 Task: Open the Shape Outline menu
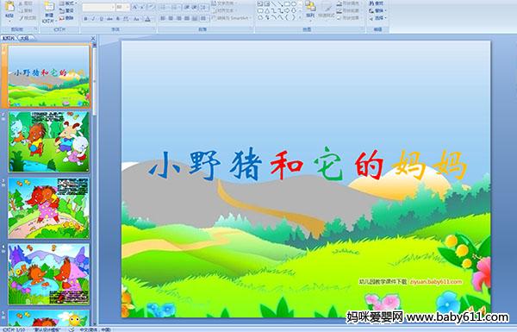click(349, 10)
